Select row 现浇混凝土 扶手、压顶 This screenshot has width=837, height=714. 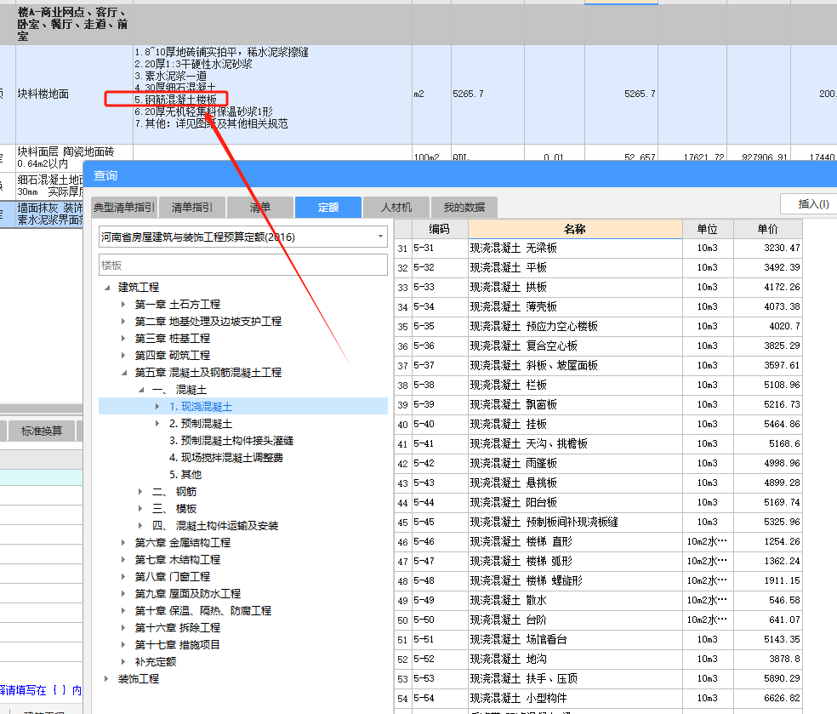pyautogui.click(x=598, y=679)
